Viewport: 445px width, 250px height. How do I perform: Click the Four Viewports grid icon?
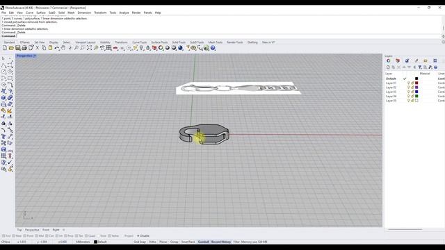pyautogui.click(x=109, y=48)
